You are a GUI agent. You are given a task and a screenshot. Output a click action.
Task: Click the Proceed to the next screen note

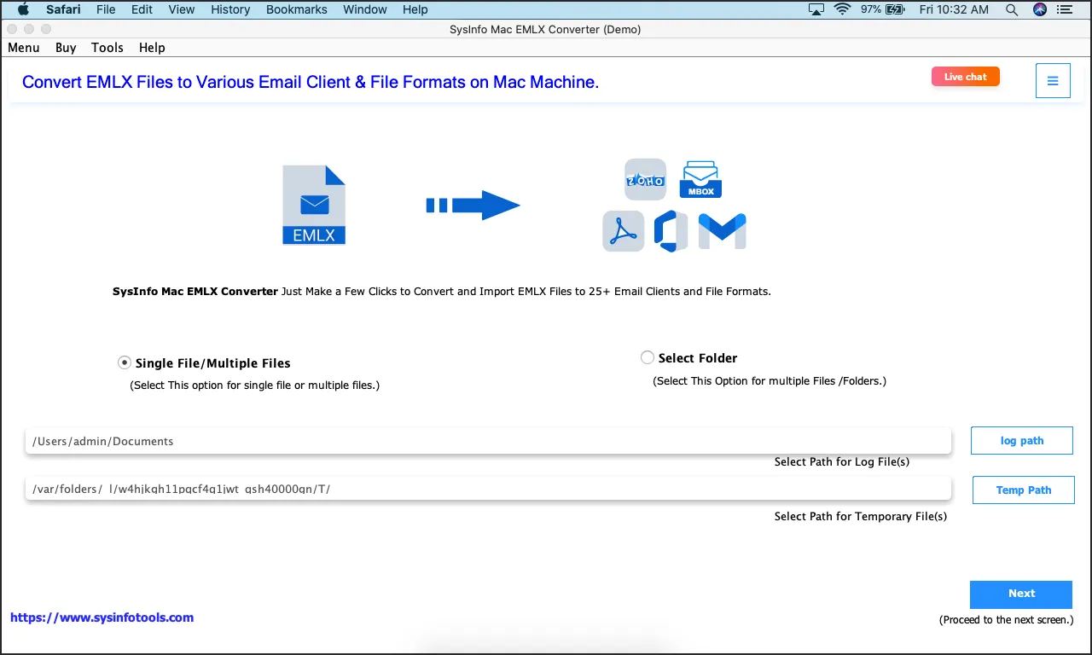click(1007, 619)
